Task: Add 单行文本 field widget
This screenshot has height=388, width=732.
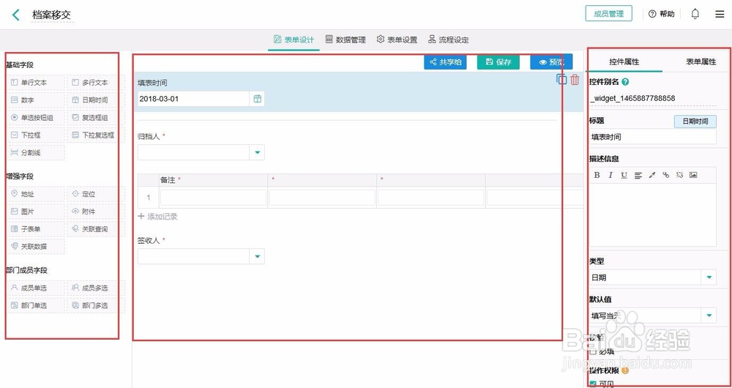Action: [x=34, y=82]
